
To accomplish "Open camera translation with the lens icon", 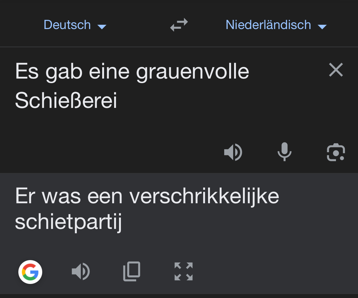I will coord(336,152).
